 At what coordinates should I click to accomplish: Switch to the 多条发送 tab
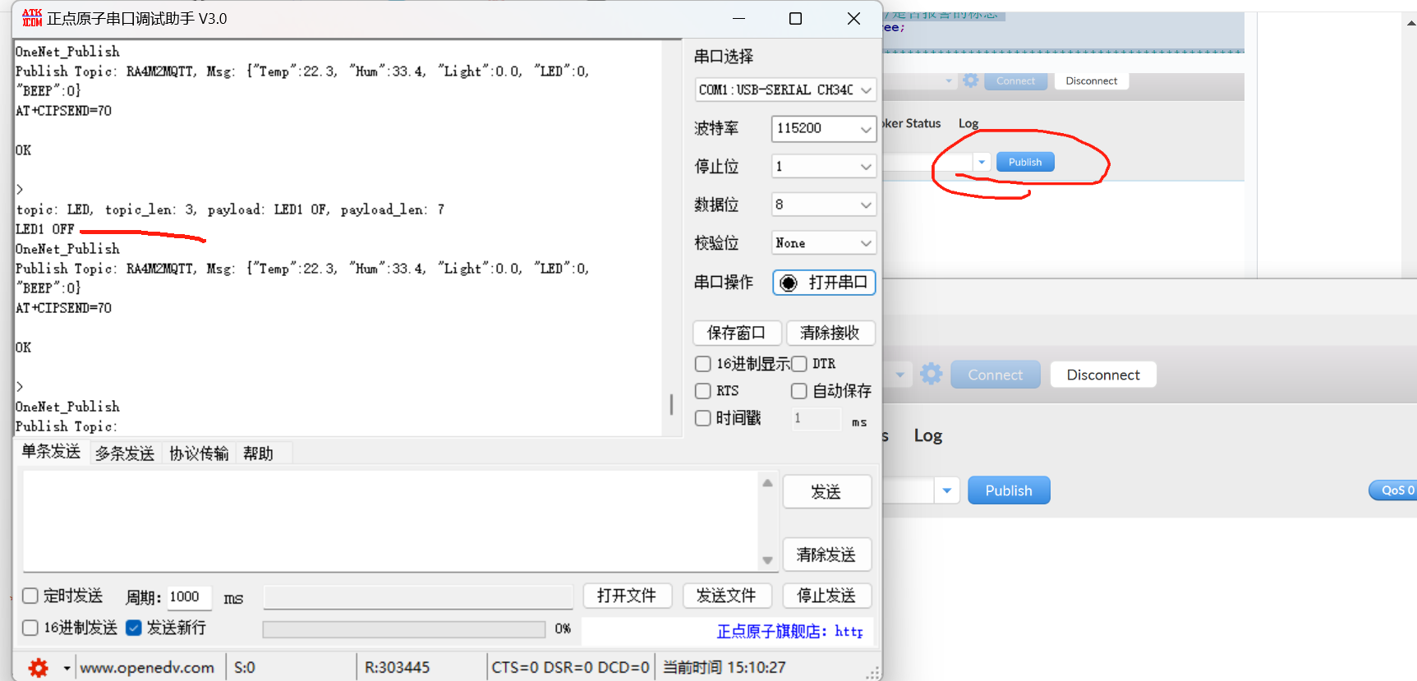(x=125, y=453)
